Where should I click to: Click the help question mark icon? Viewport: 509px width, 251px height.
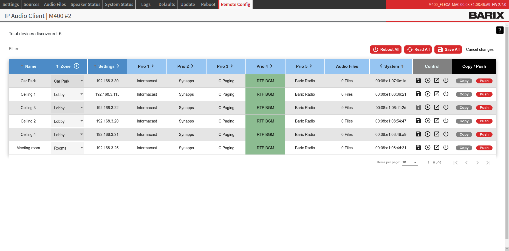click(x=500, y=30)
